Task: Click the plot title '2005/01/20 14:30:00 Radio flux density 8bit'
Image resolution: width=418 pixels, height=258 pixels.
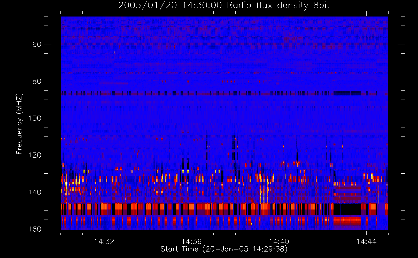Action: [x=224, y=5]
